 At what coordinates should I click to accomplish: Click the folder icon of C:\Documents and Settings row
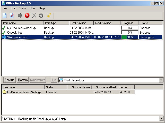click(4, 92)
